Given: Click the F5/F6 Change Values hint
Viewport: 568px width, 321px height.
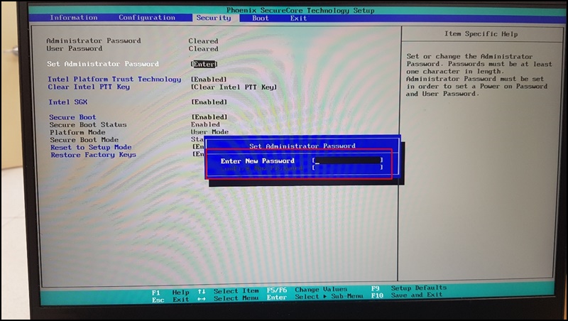Looking at the screenshot, I should pos(307,290).
